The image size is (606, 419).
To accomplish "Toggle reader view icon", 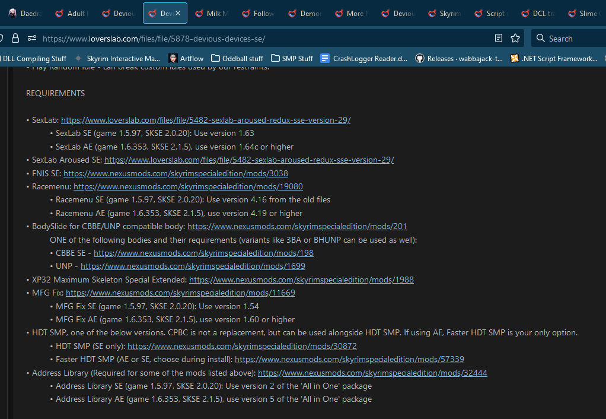I will coord(499,38).
